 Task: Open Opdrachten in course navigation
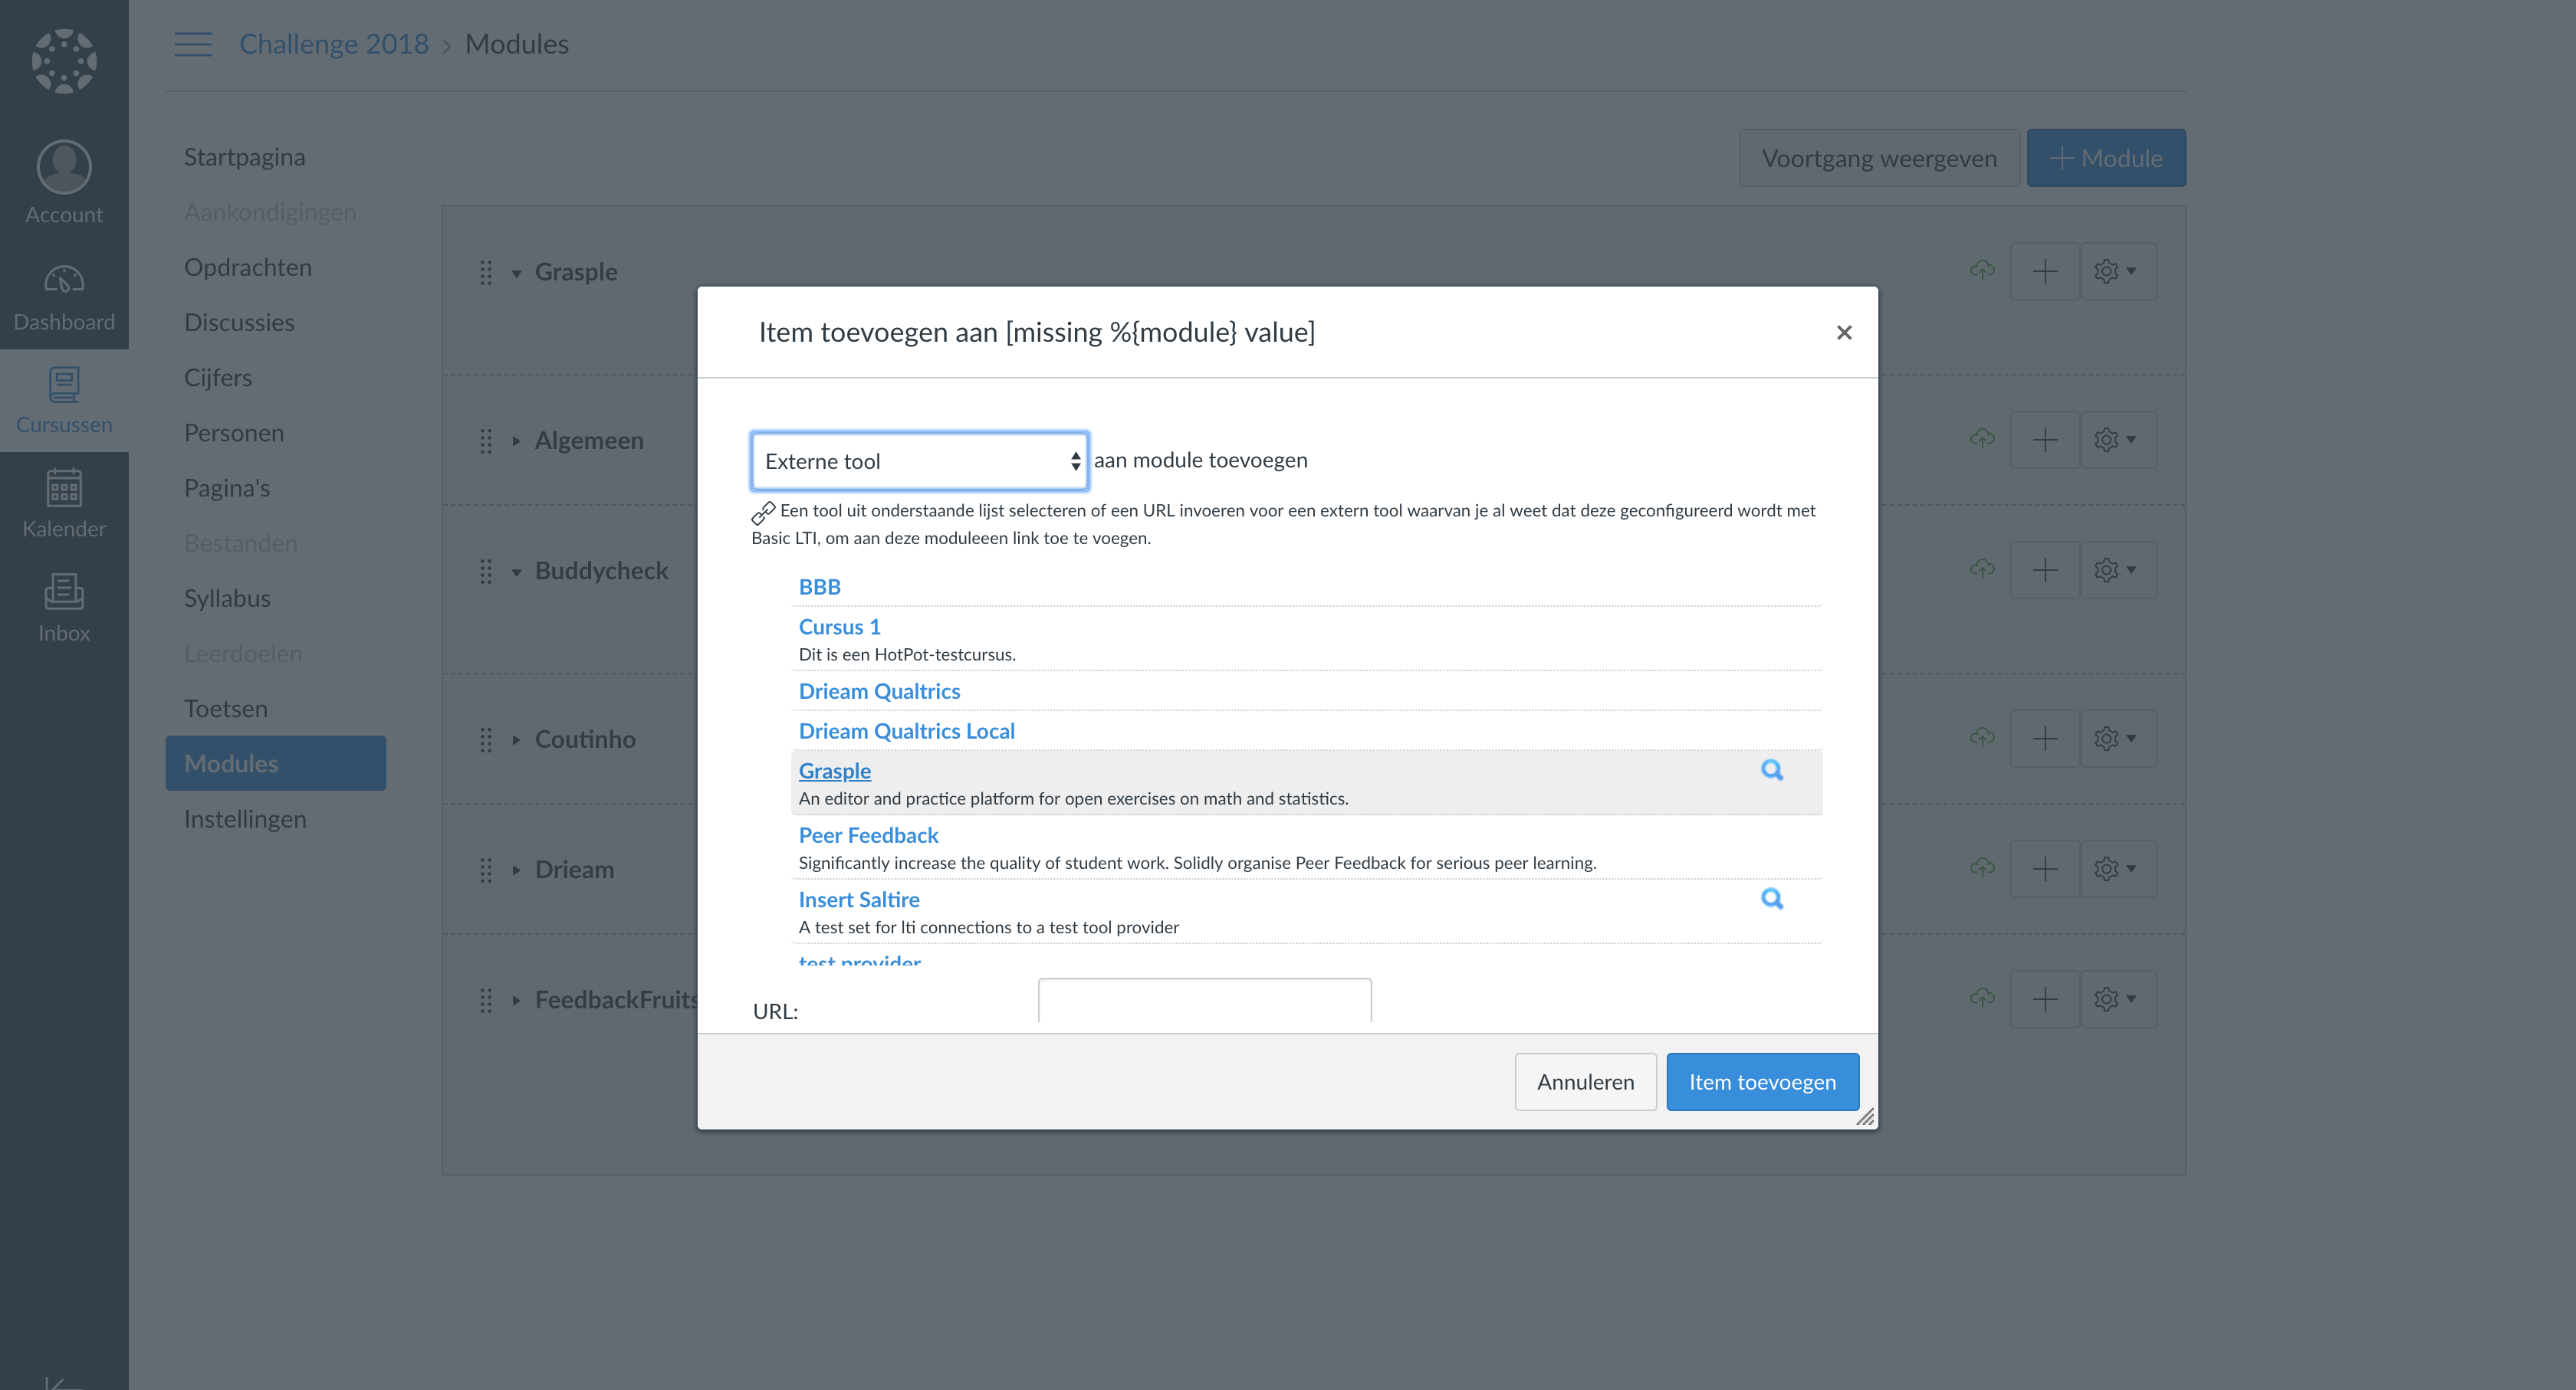tap(247, 267)
